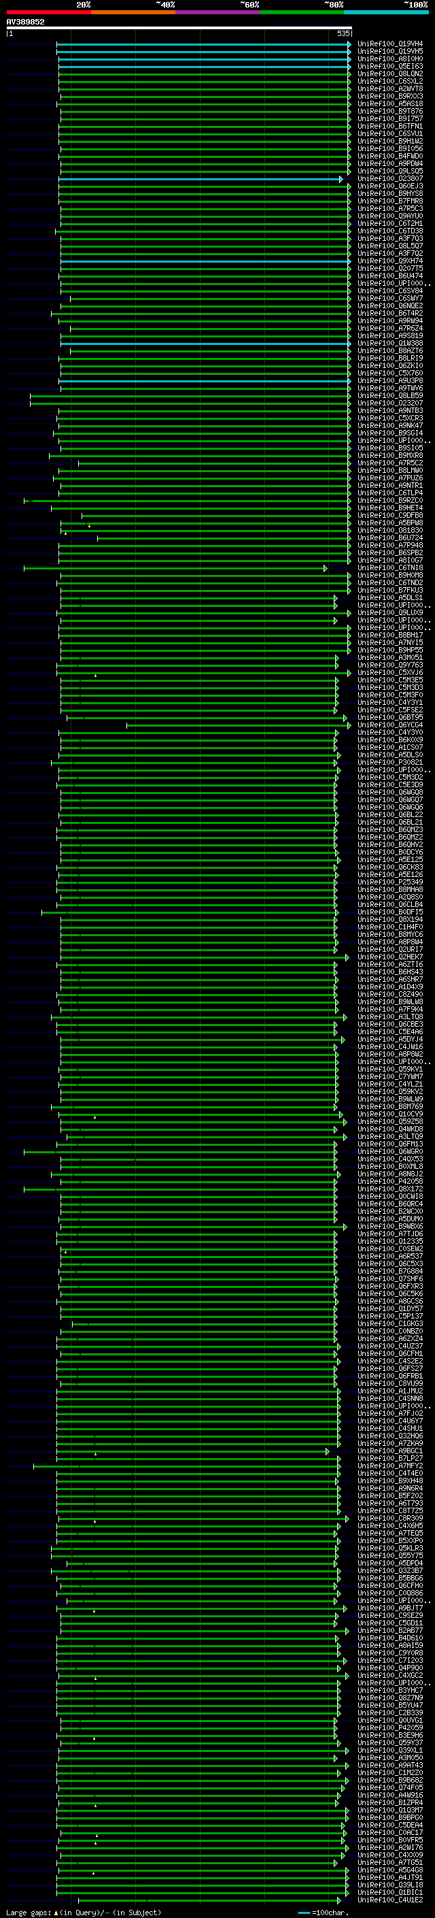The image size is (435, 1918).
Task: Click the purple ~60% identity legend segment
Action: pos(217,12)
